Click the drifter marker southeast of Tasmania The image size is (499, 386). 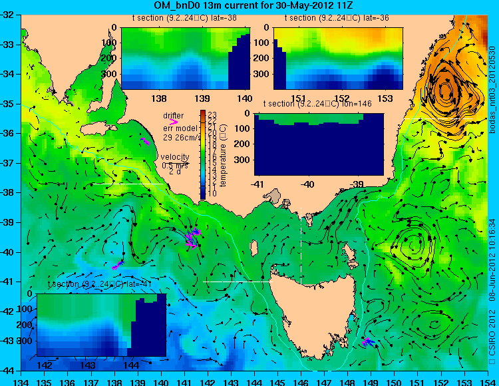[x=368, y=342]
